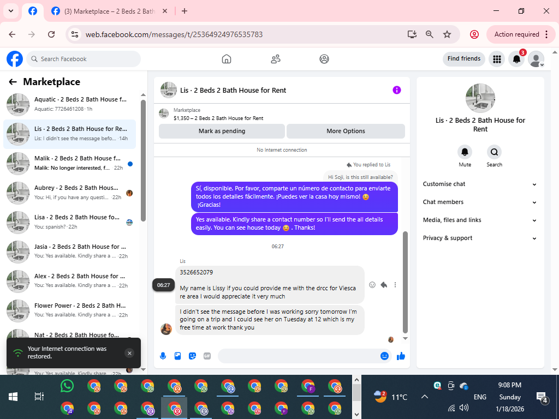Viewport: 559px width, 419px height.
Task: Open Malik conversation with unread dot
Action: (69, 163)
